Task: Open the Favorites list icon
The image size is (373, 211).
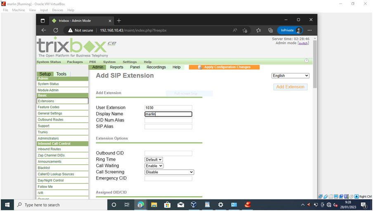Action: [259, 30]
